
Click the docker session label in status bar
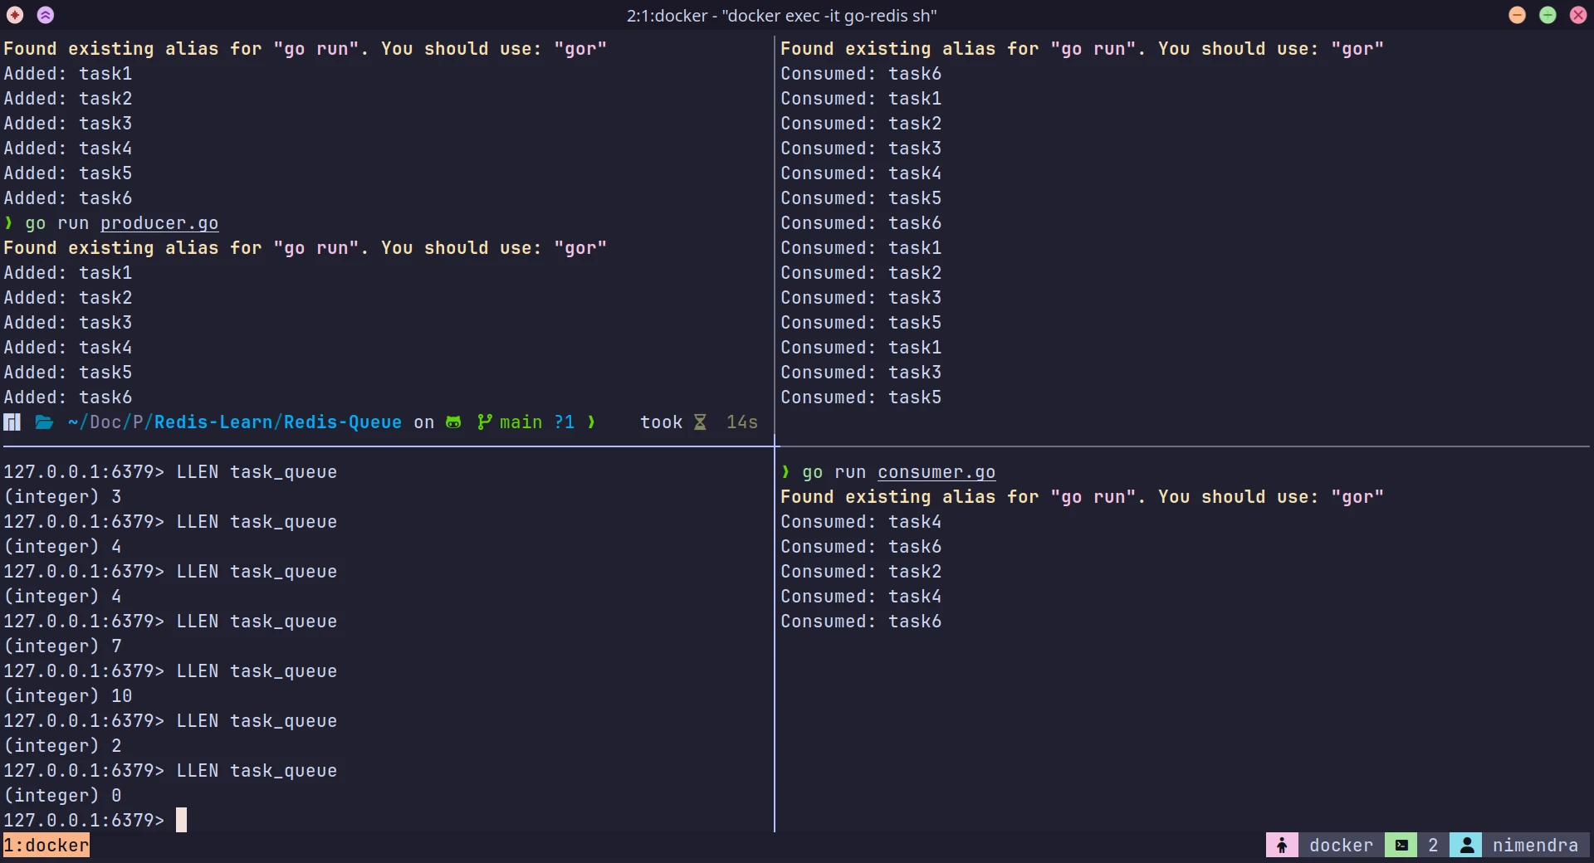click(x=1341, y=845)
